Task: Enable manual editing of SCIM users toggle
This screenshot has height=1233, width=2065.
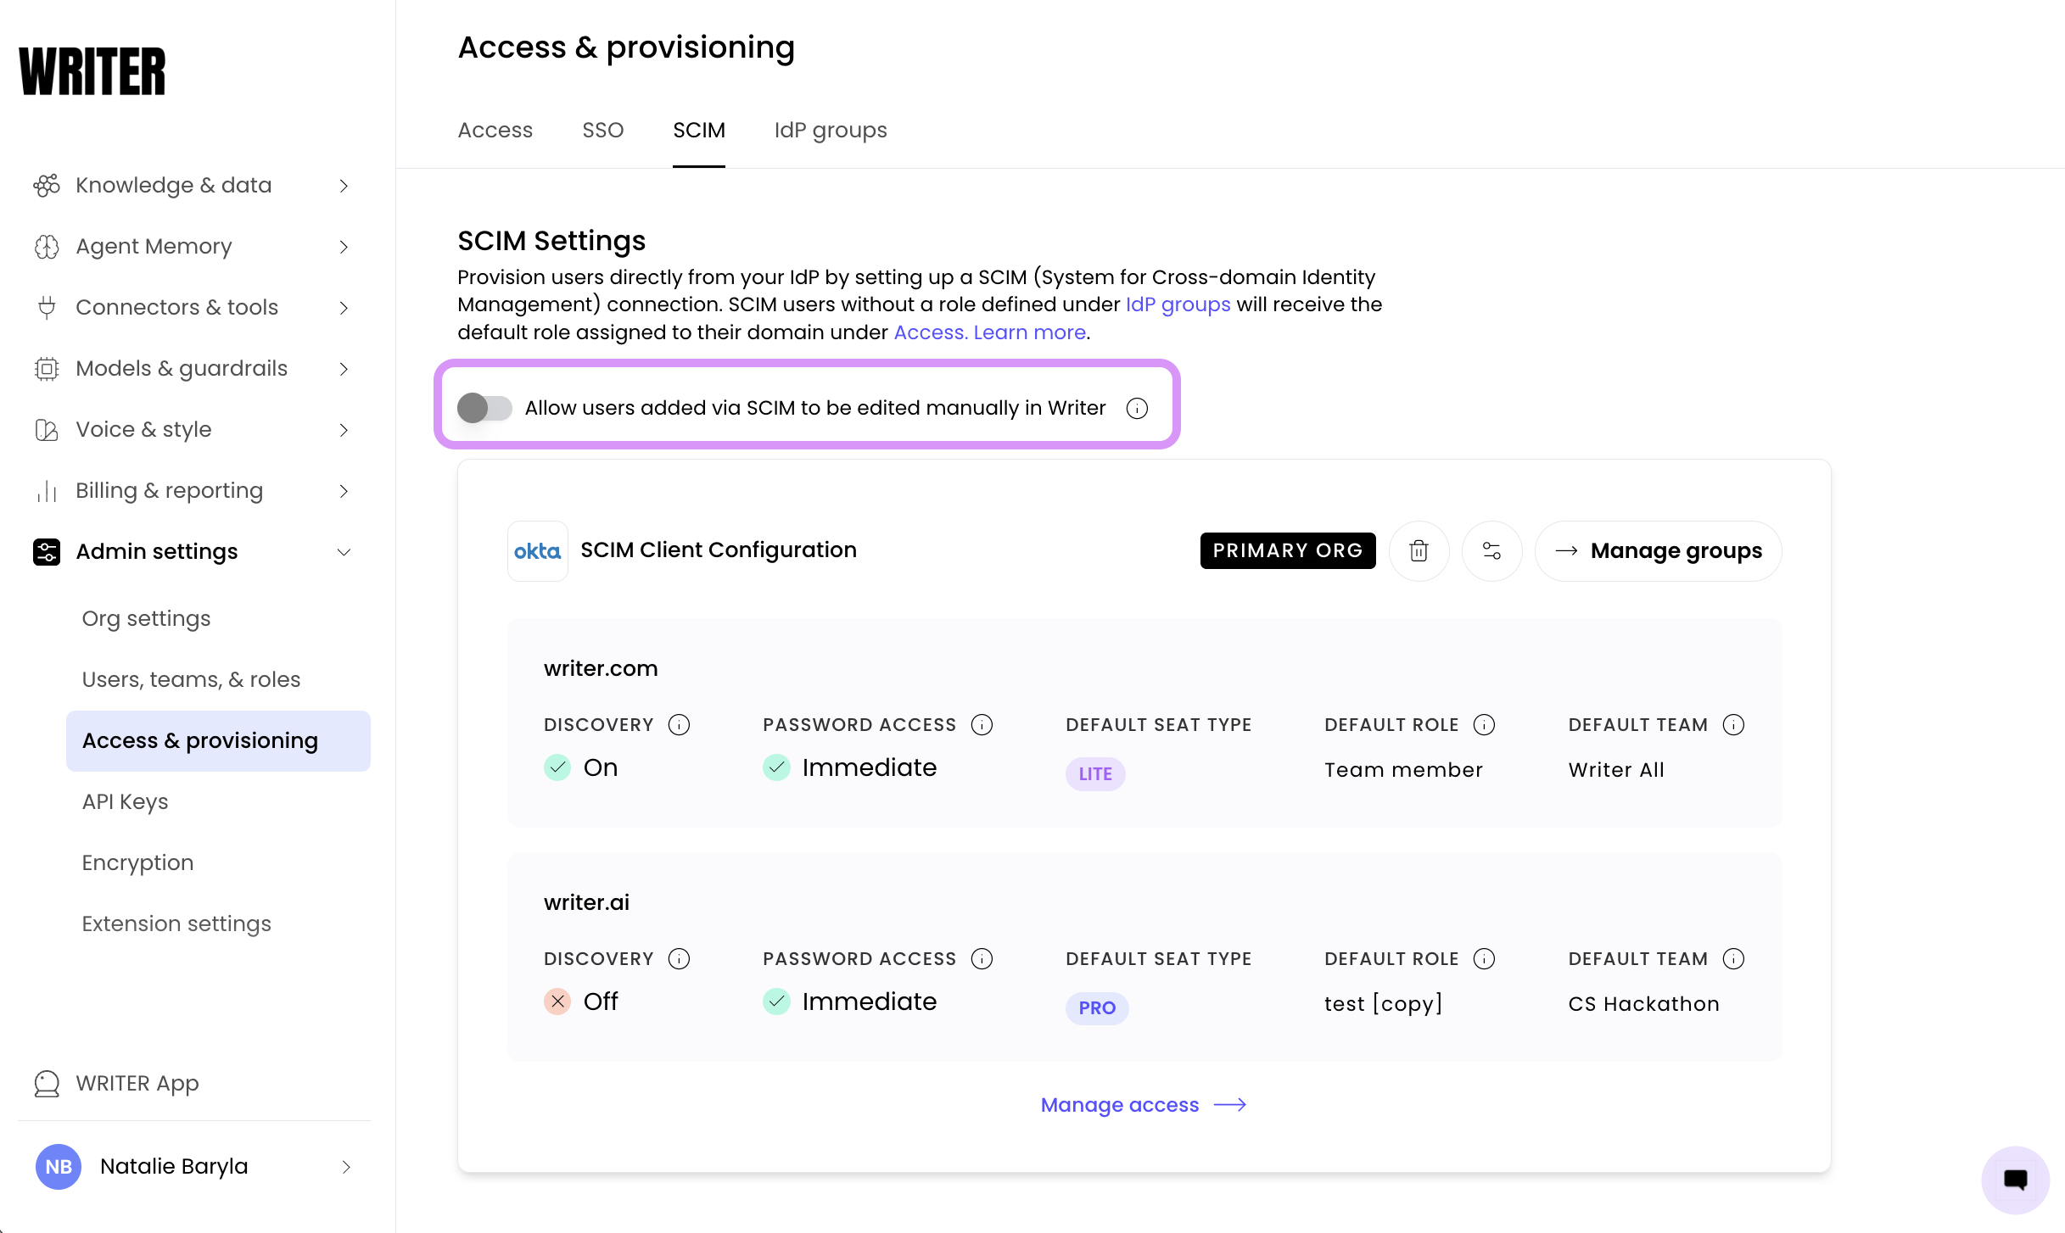Action: [484, 409]
